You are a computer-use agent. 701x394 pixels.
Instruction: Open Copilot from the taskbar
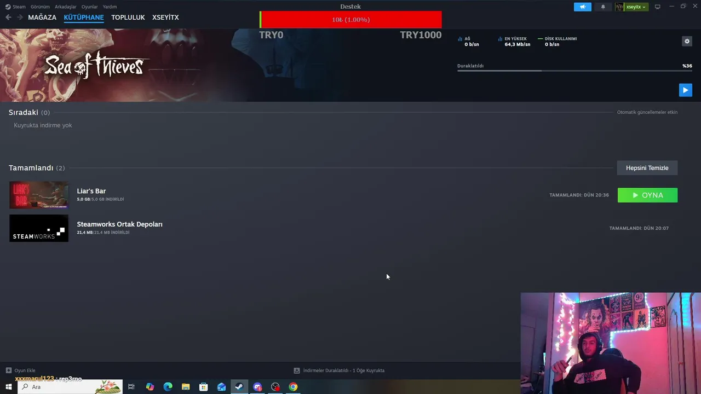tap(150, 387)
